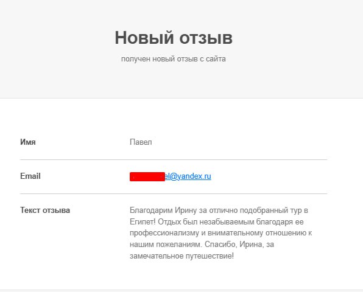Select the name value 'Павел'
363x292 pixels.
141,142
